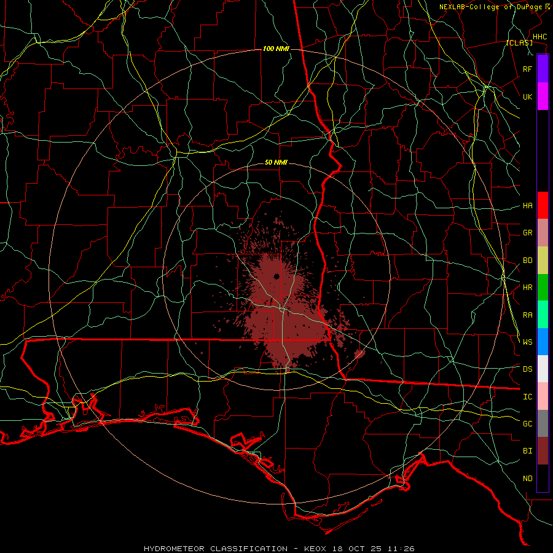This screenshot has width=553, height=553.
Task: Click the RA legend label
Action: tap(527, 315)
